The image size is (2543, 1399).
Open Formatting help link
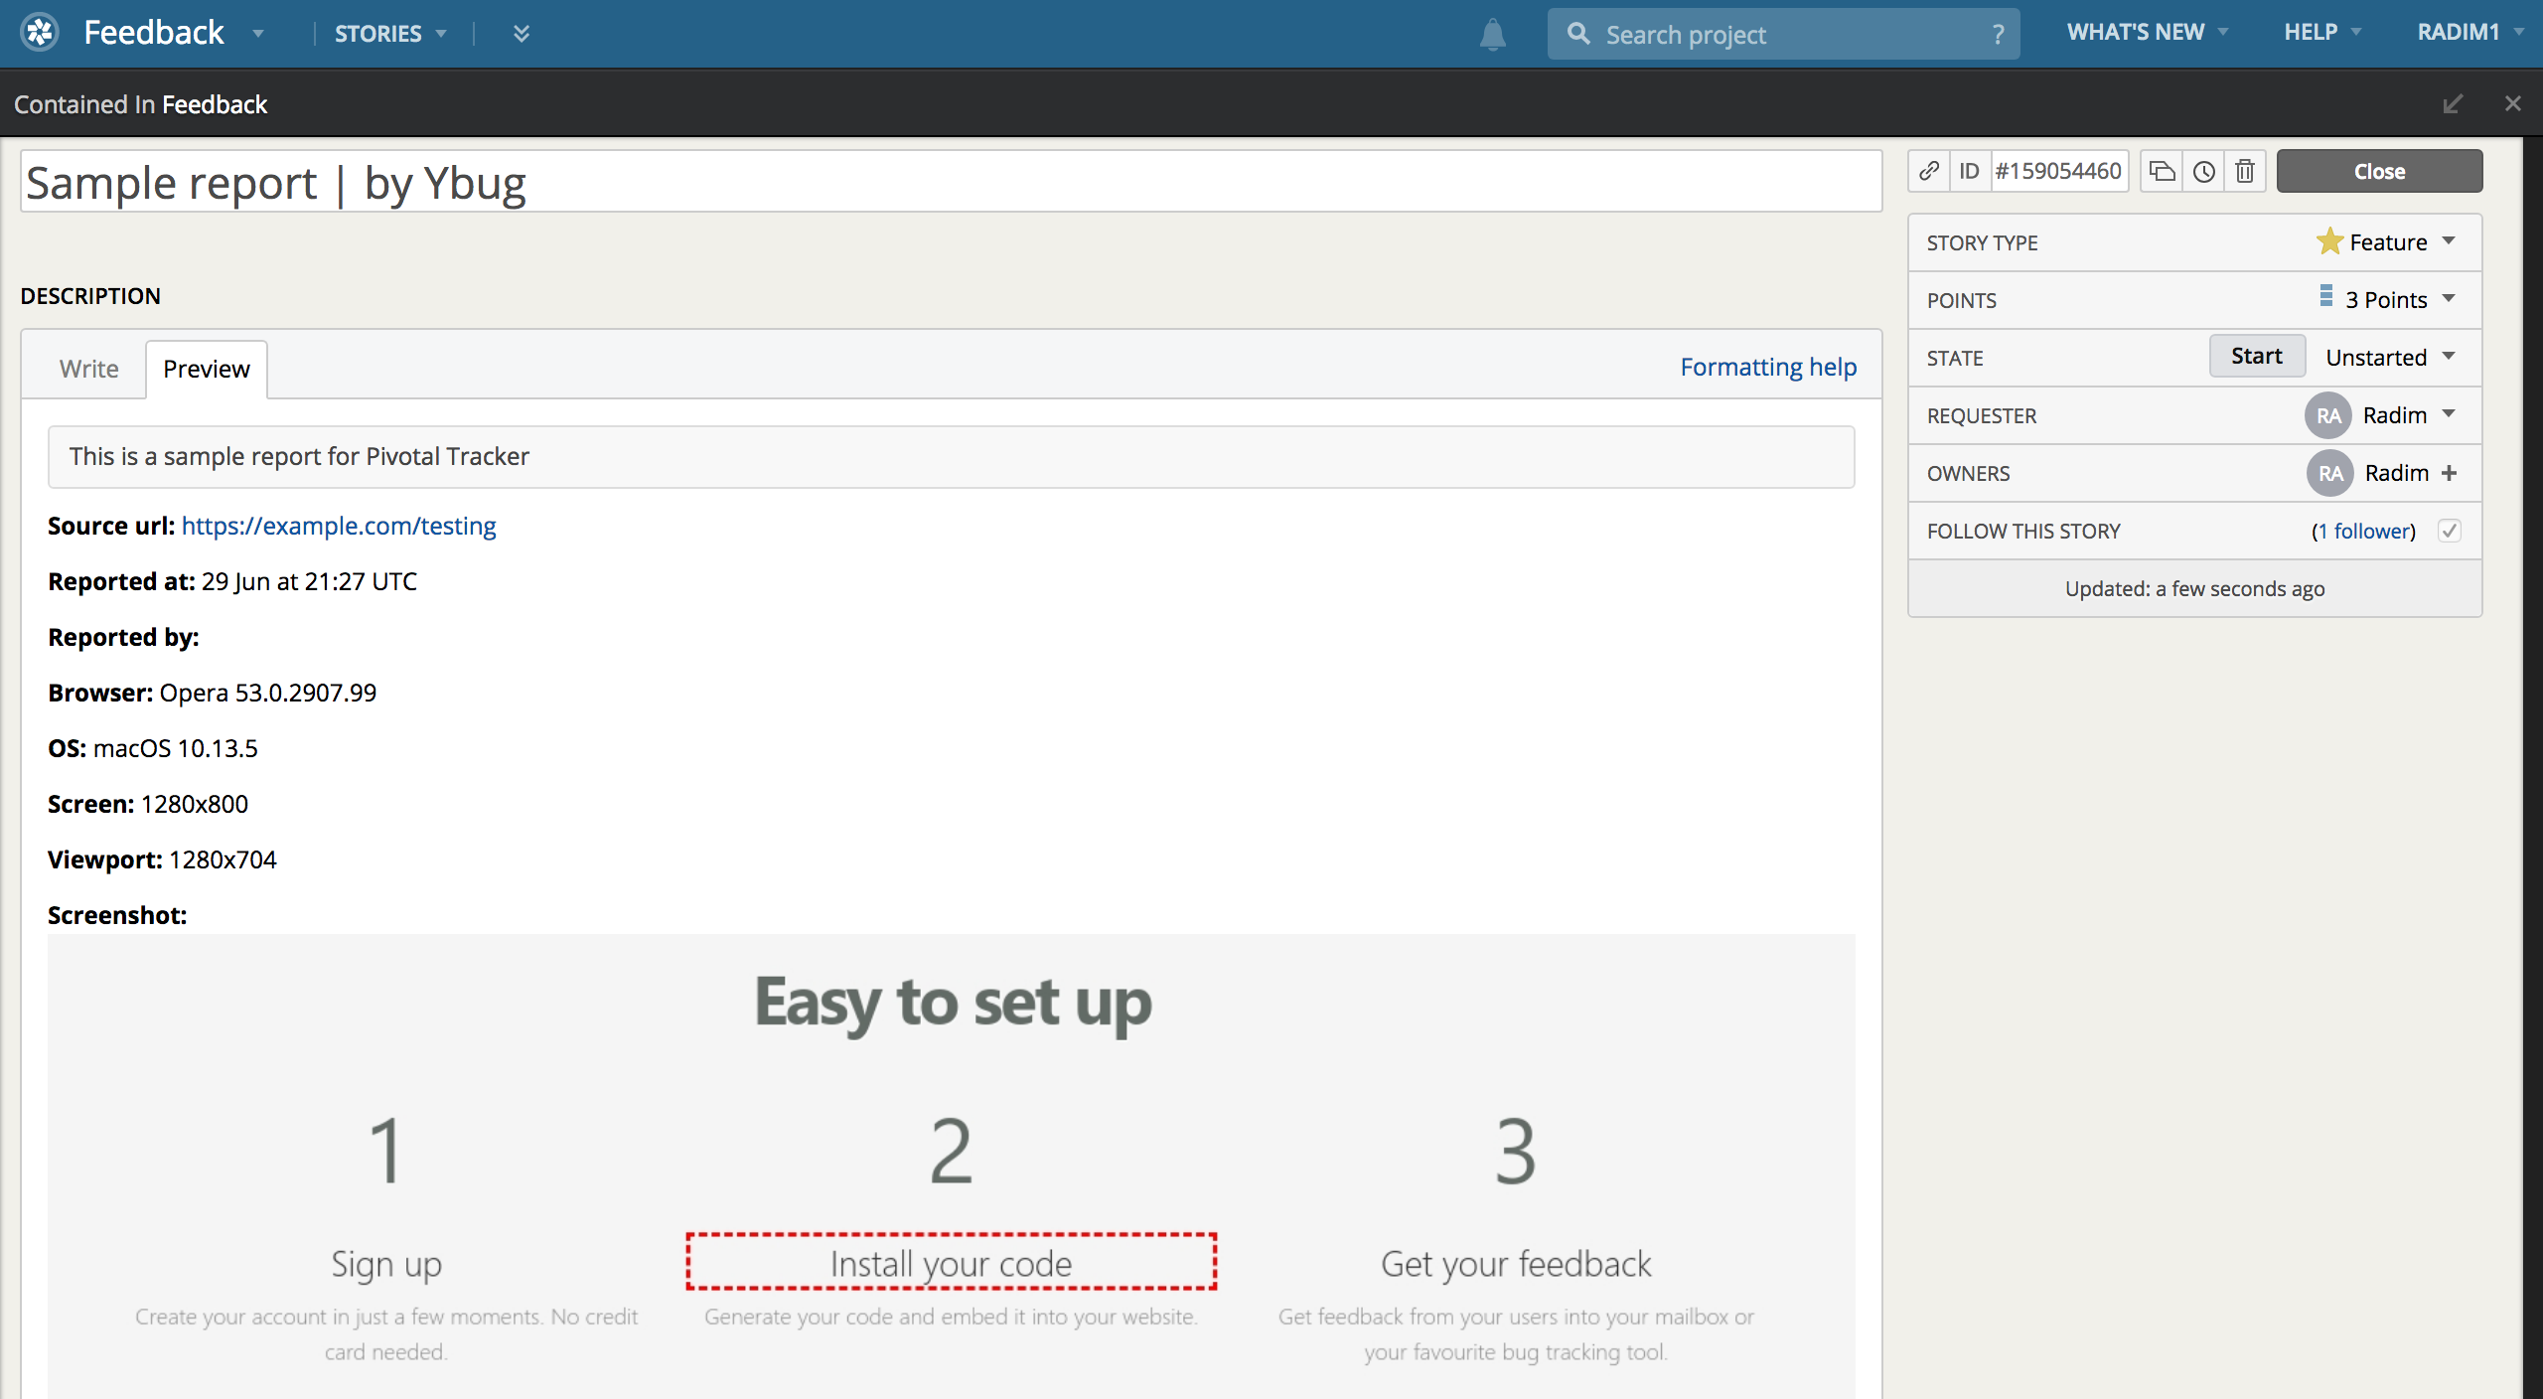[x=1768, y=367]
